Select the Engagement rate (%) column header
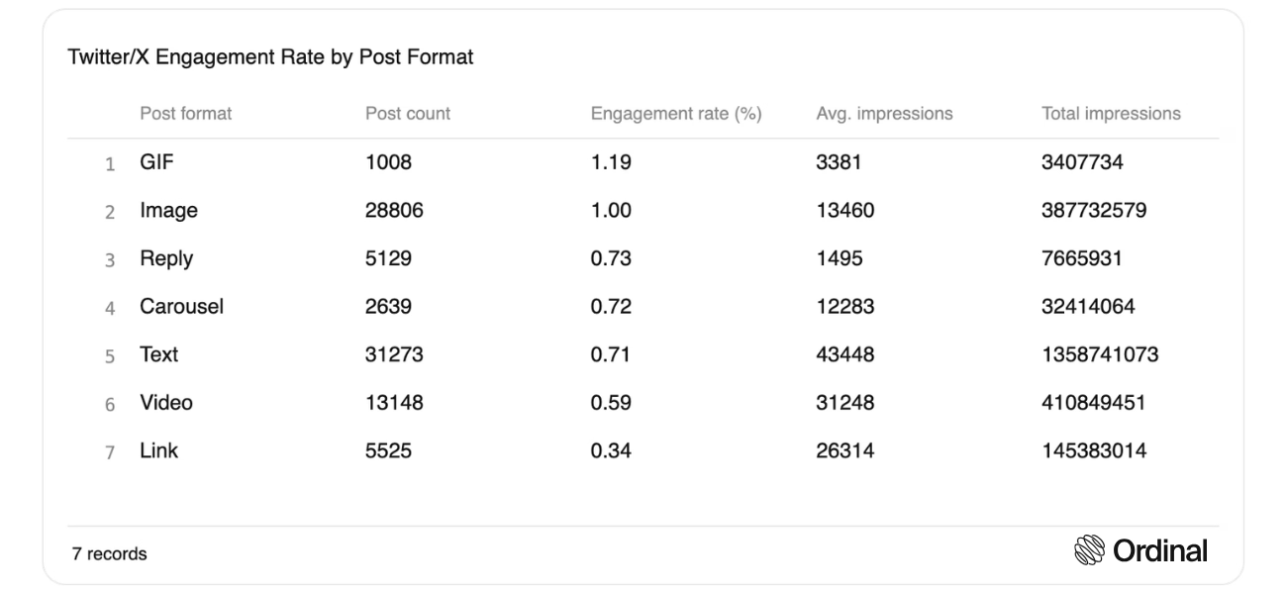The width and height of the screenshot is (1287, 594). [x=676, y=114]
